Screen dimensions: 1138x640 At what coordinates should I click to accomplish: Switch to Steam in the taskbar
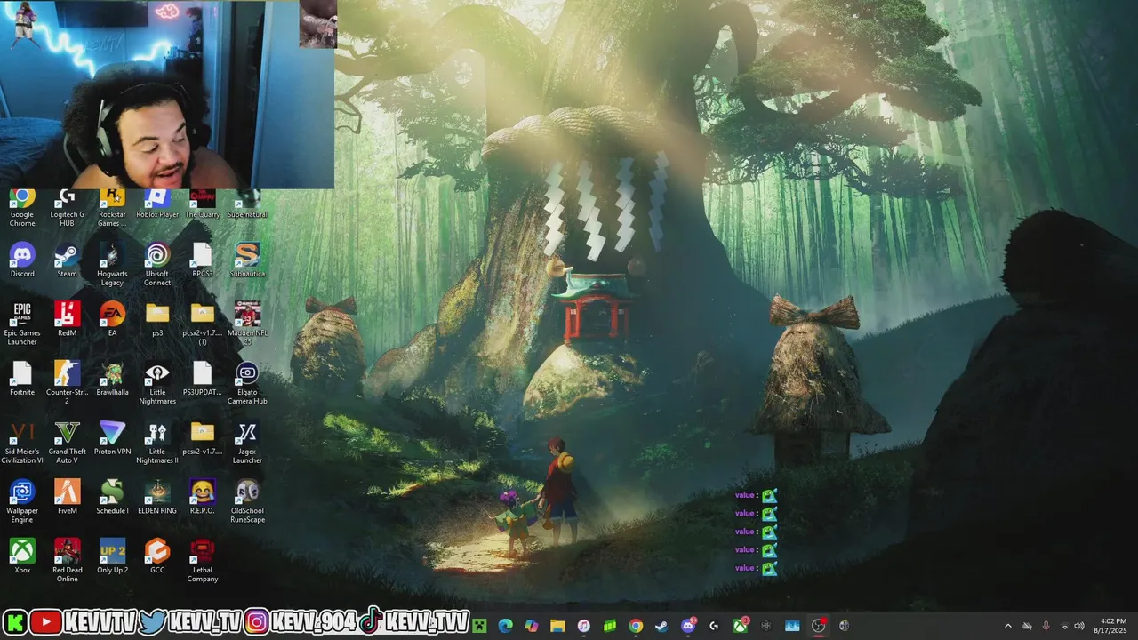tap(661, 626)
